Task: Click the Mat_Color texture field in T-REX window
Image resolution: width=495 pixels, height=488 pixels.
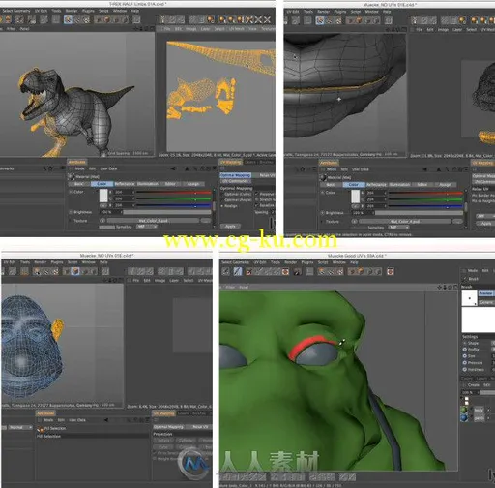Action: pos(153,221)
